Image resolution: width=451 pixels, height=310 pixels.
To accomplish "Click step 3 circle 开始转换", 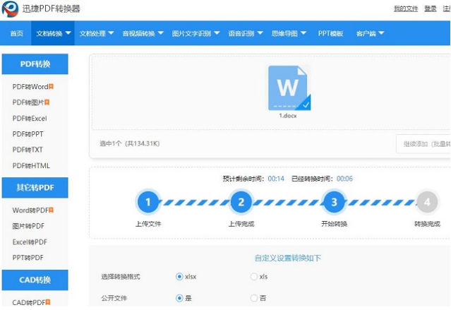I will coord(334,202).
